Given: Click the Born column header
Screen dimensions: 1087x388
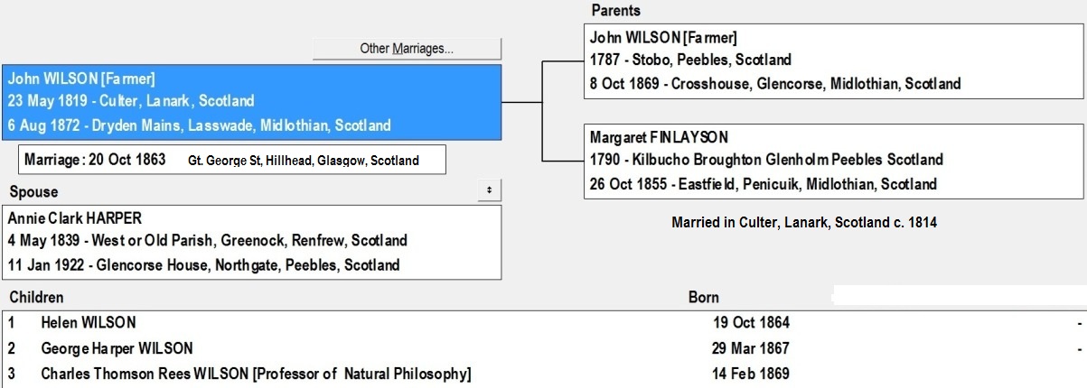Looking at the screenshot, I should 704,297.
